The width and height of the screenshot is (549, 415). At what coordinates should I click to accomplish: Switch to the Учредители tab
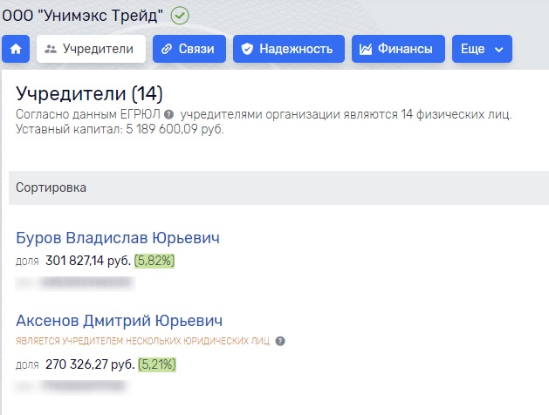[91, 49]
